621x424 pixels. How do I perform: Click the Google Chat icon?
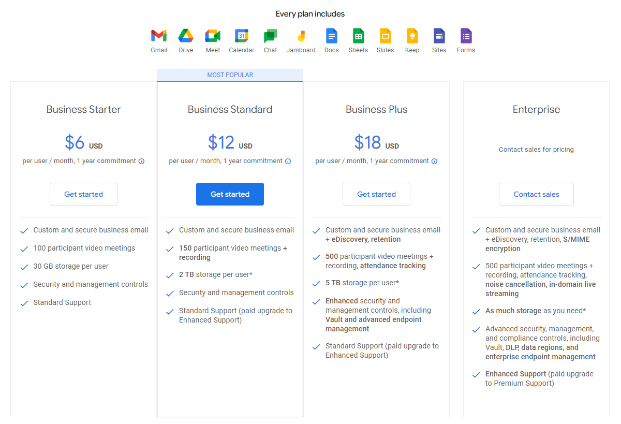270,36
